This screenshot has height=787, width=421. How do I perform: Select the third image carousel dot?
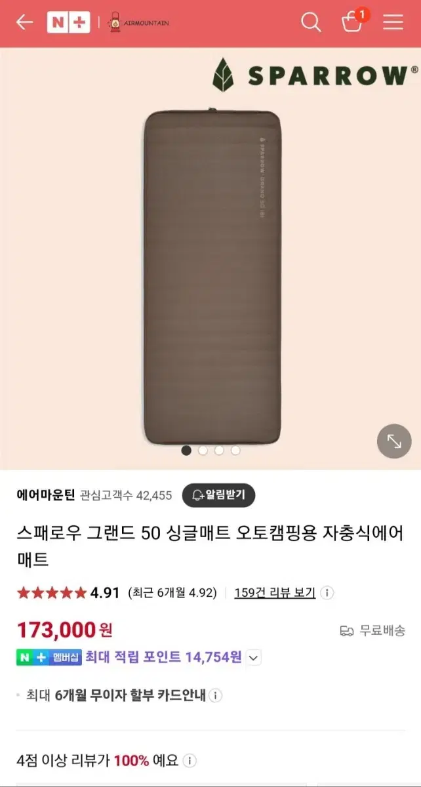tap(219, 451)
